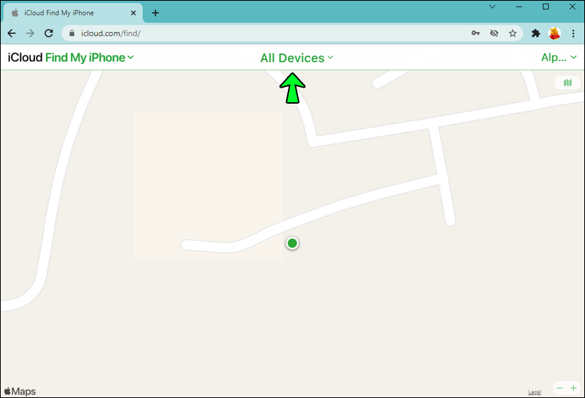The height and width of the screenshot is (398, 585).
Task: Open saved passwords key icon
Action: tap(475, 33)
